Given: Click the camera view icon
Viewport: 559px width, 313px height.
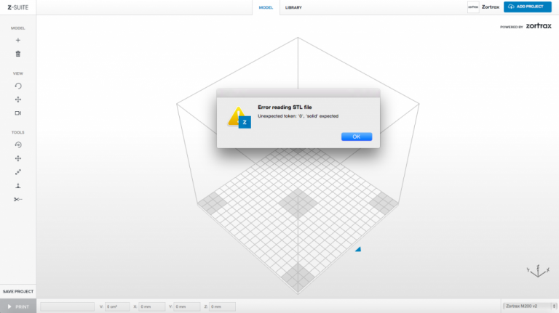Looking at the screenshot, I should (18, 113).
